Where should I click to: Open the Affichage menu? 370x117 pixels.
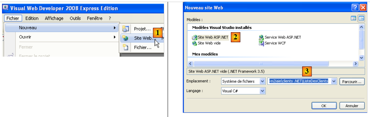coord(54,18)
